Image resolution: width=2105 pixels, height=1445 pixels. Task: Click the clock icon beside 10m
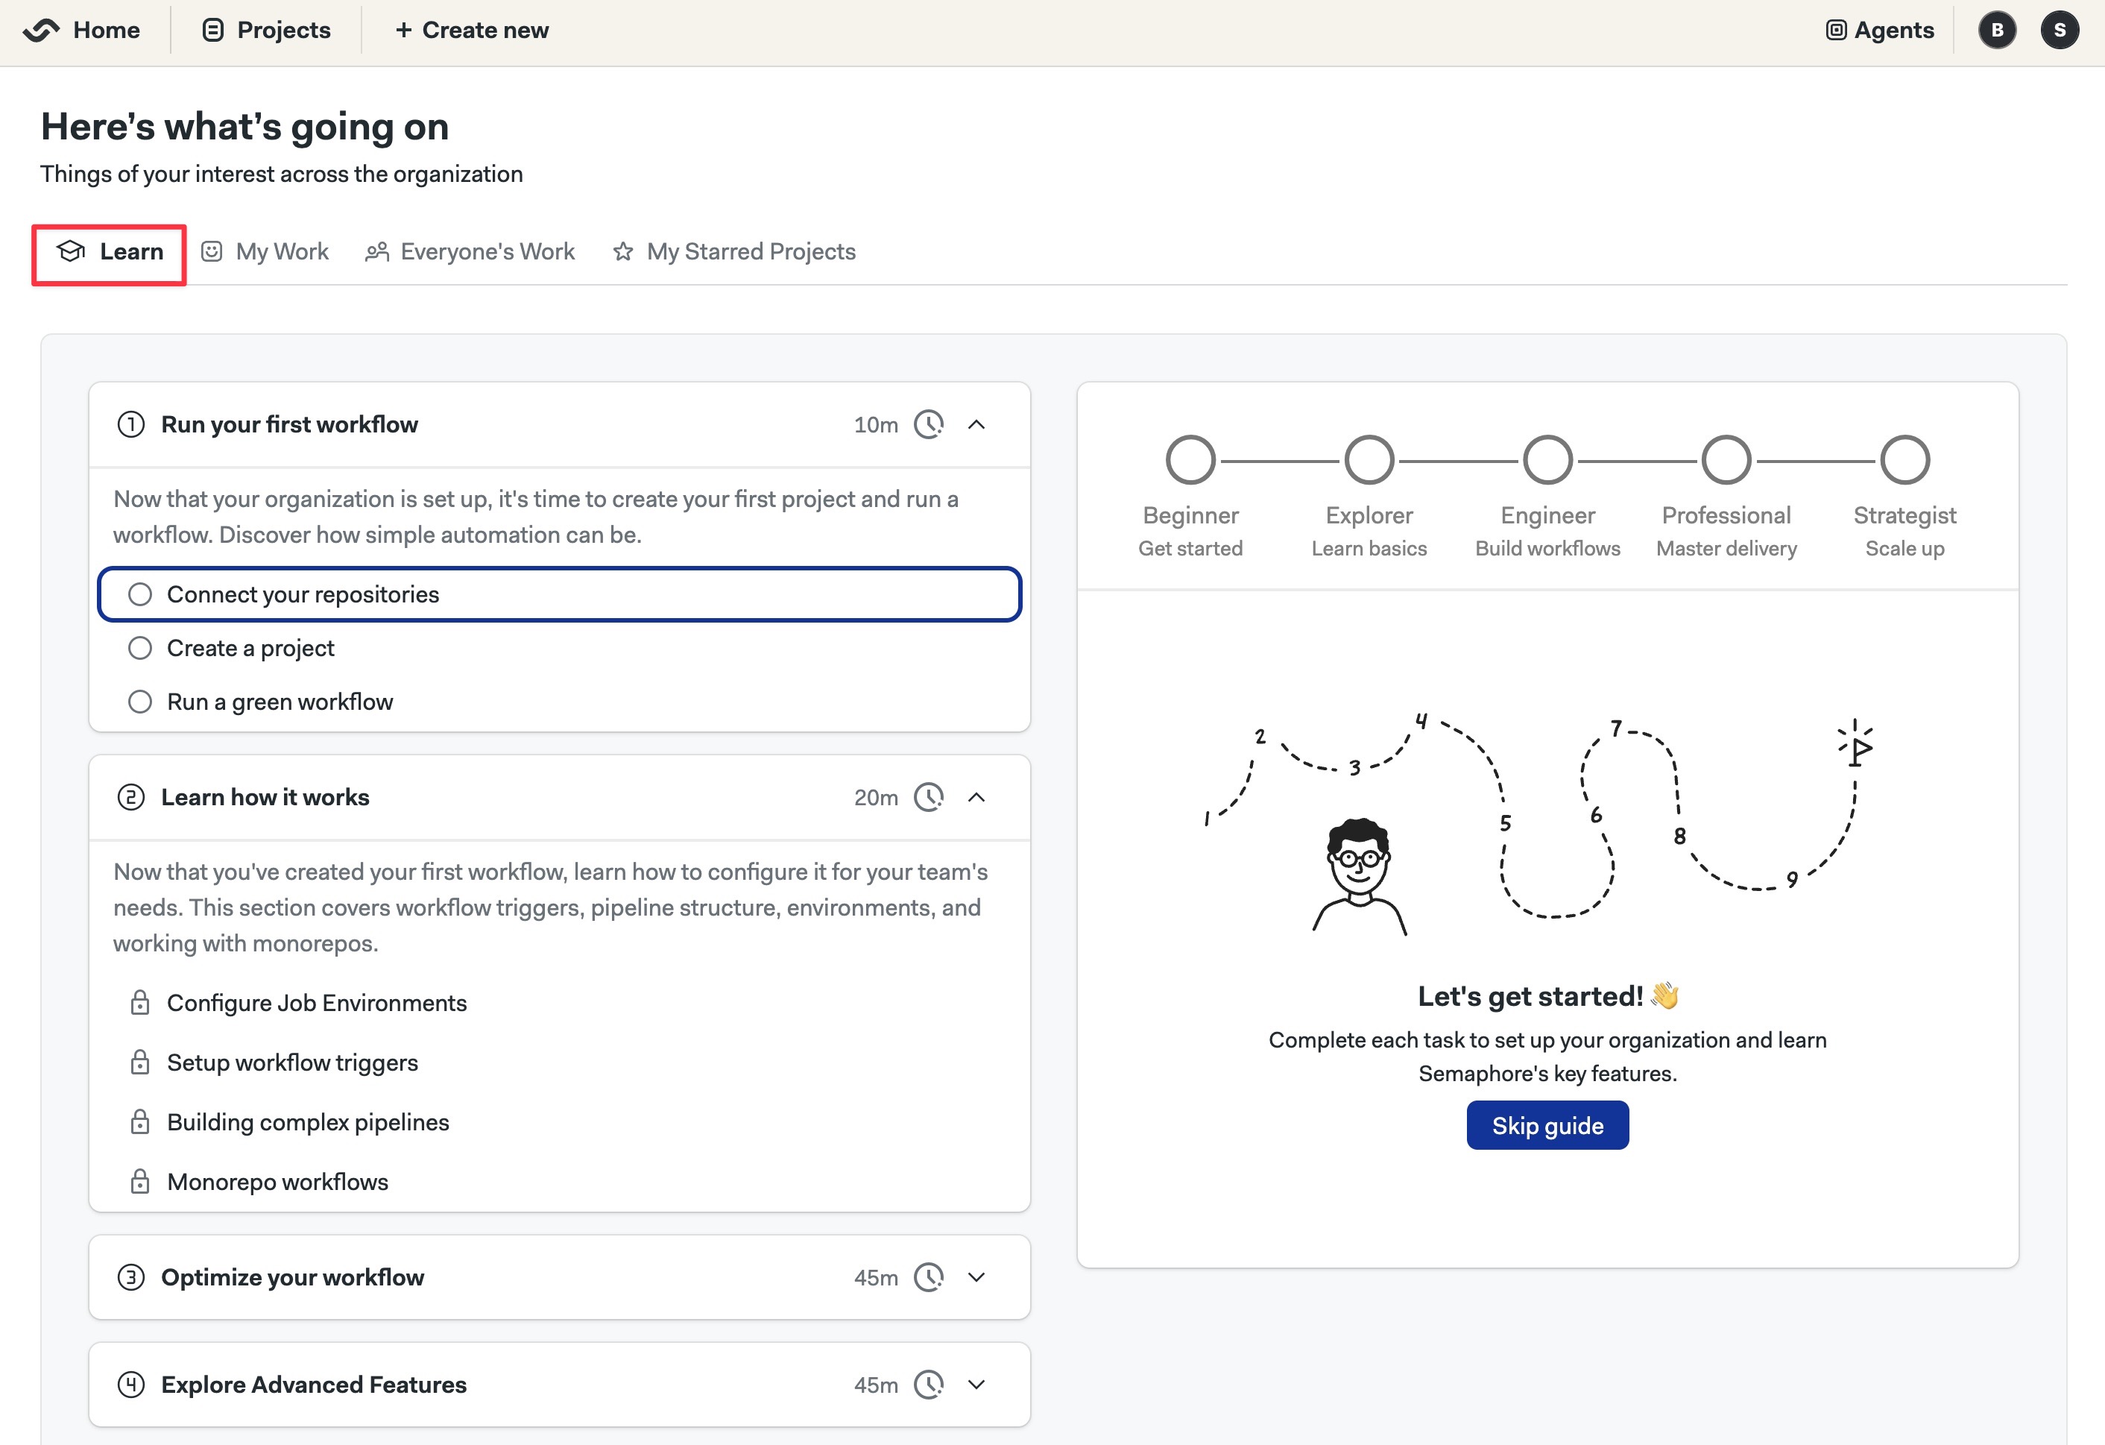tap(930, 424)
